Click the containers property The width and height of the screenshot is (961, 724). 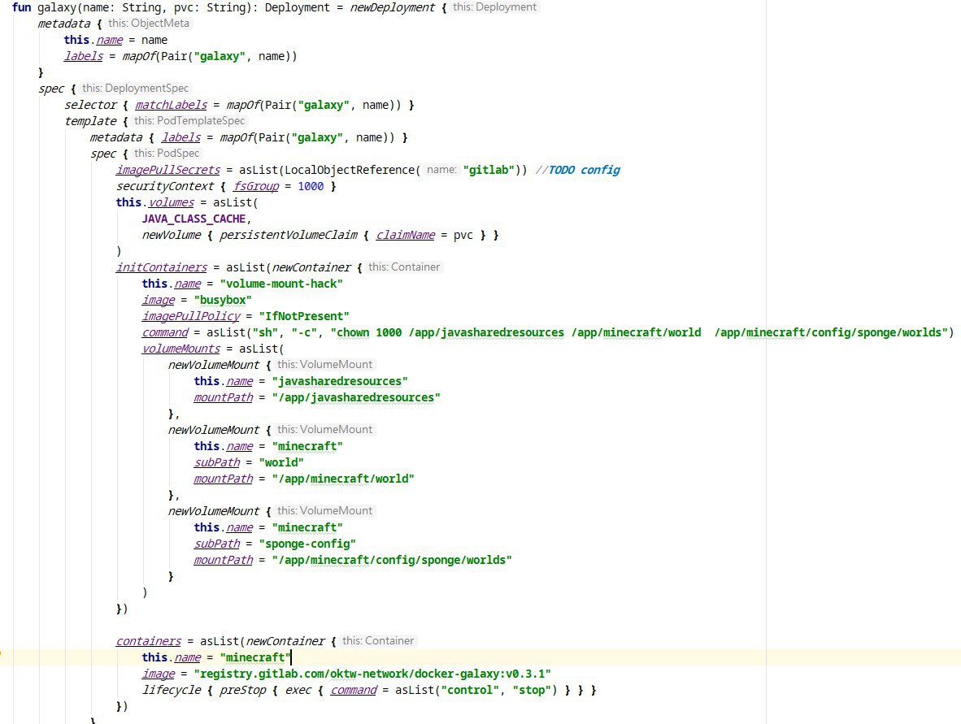[148, 640]
